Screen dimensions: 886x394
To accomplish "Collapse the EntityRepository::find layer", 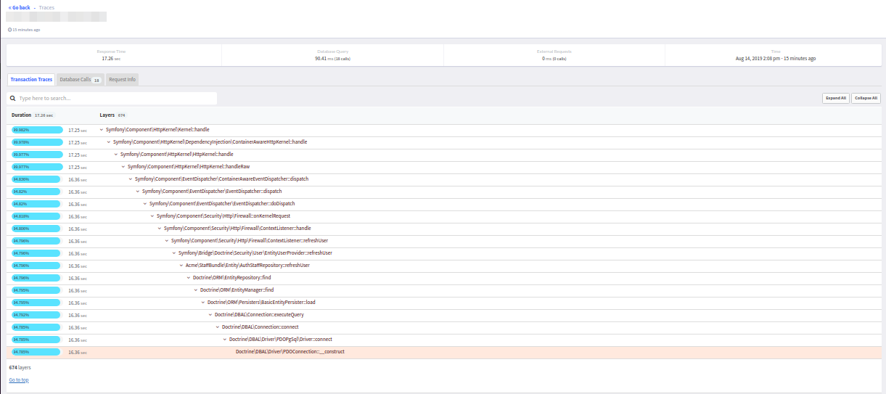I will click(189, 278).
